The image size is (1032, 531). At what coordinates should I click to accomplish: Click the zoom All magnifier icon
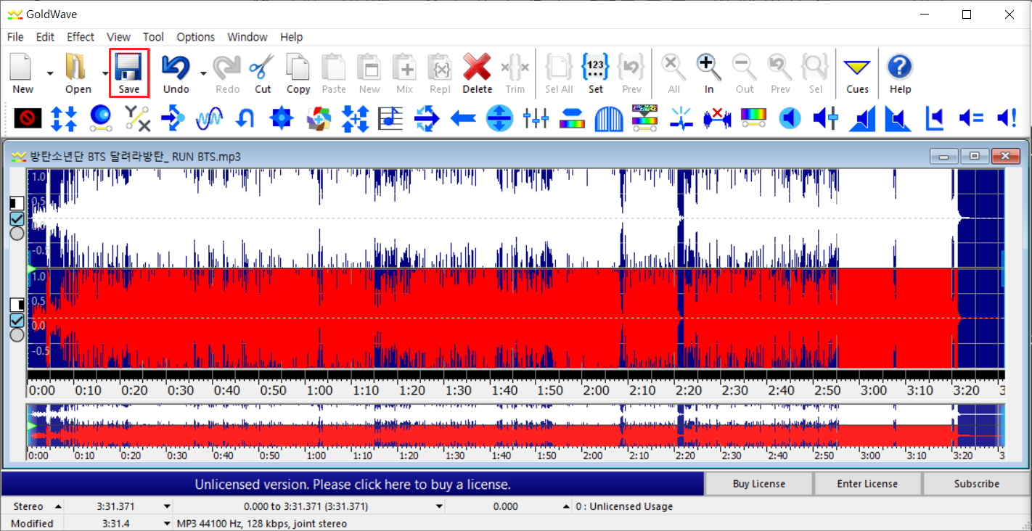(x=673, y=73)
